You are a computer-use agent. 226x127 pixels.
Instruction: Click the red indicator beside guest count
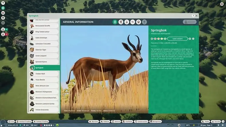(x=41, y=125)
